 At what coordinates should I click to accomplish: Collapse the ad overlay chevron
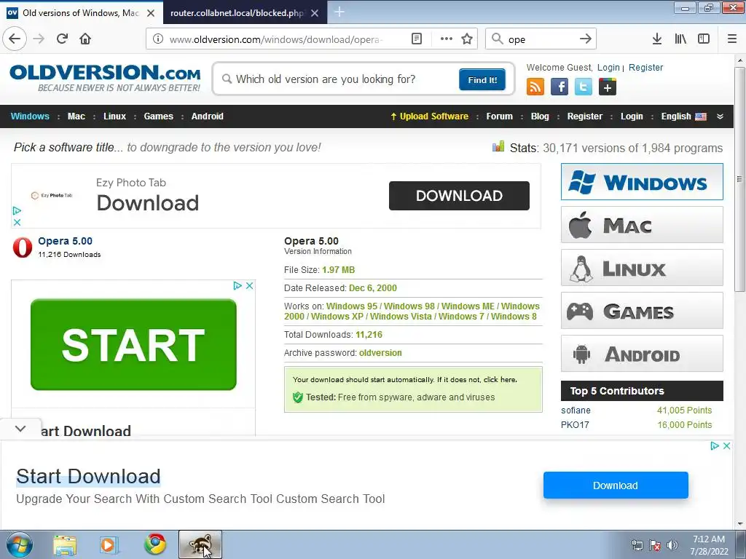(20, 428)
